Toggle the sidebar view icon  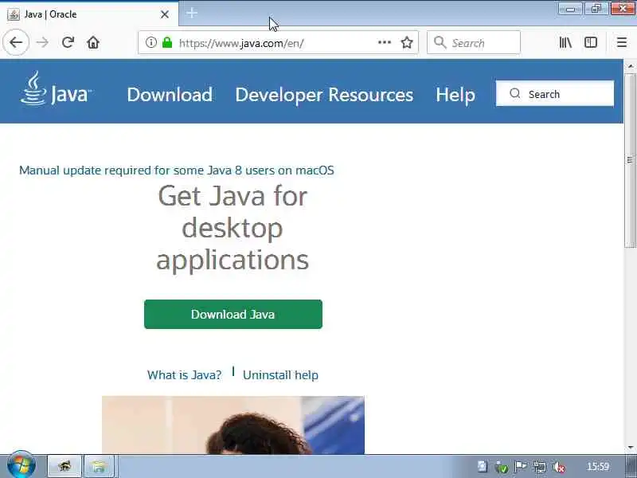tap(590, 42)
